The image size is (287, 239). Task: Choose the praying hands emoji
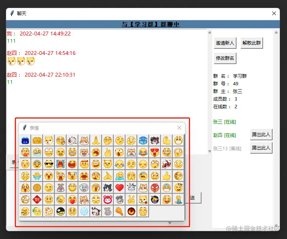96,140
